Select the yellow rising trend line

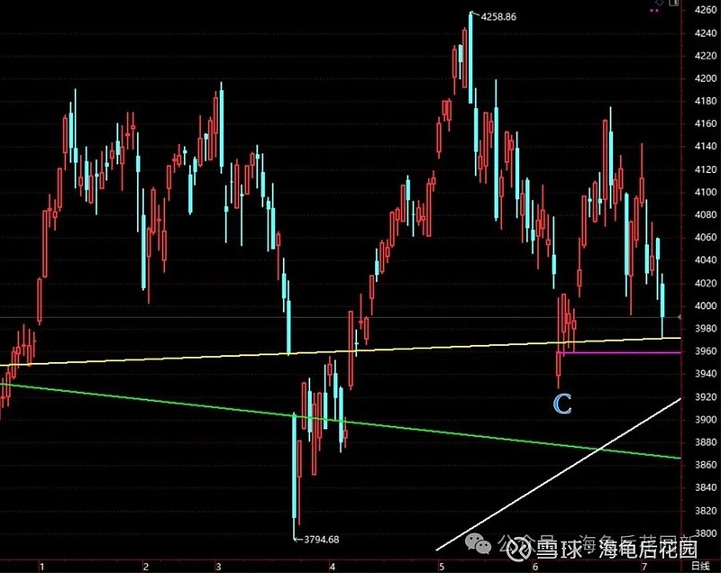coord(341,352)
